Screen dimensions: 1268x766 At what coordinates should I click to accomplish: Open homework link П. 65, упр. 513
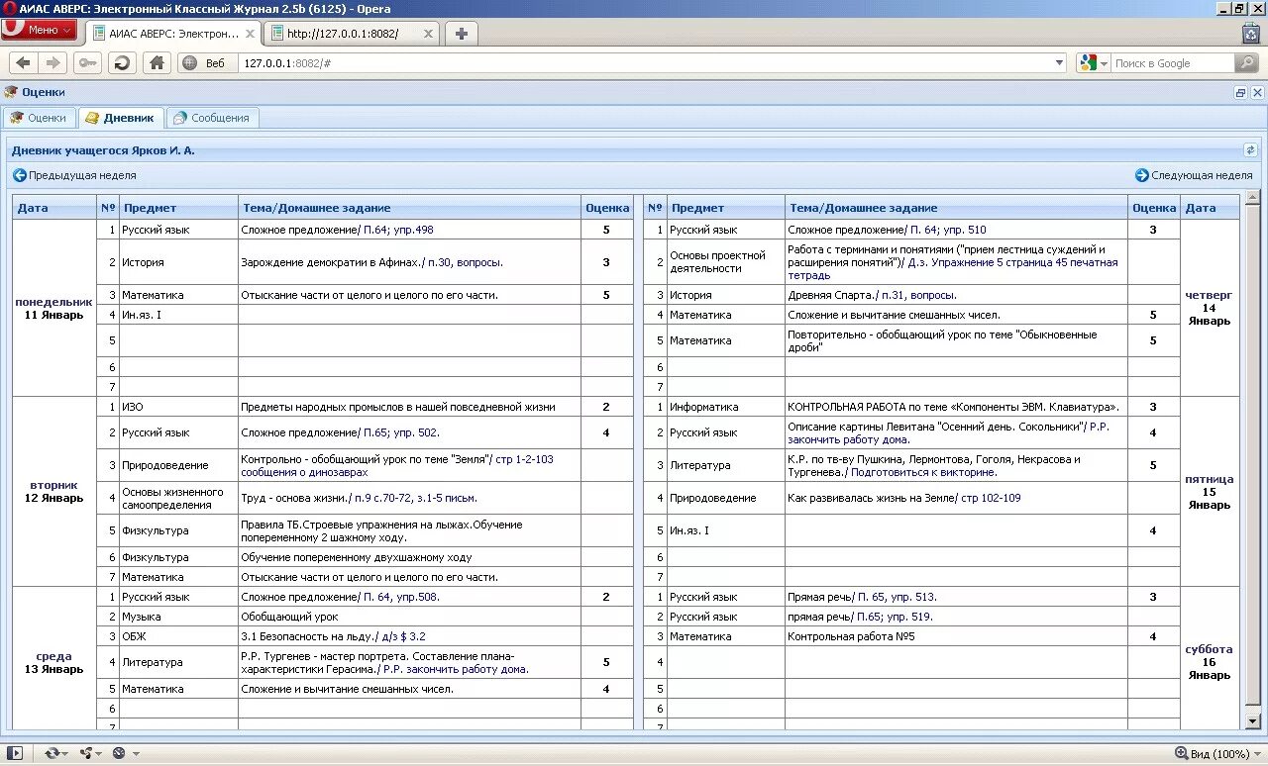[897, 597]
